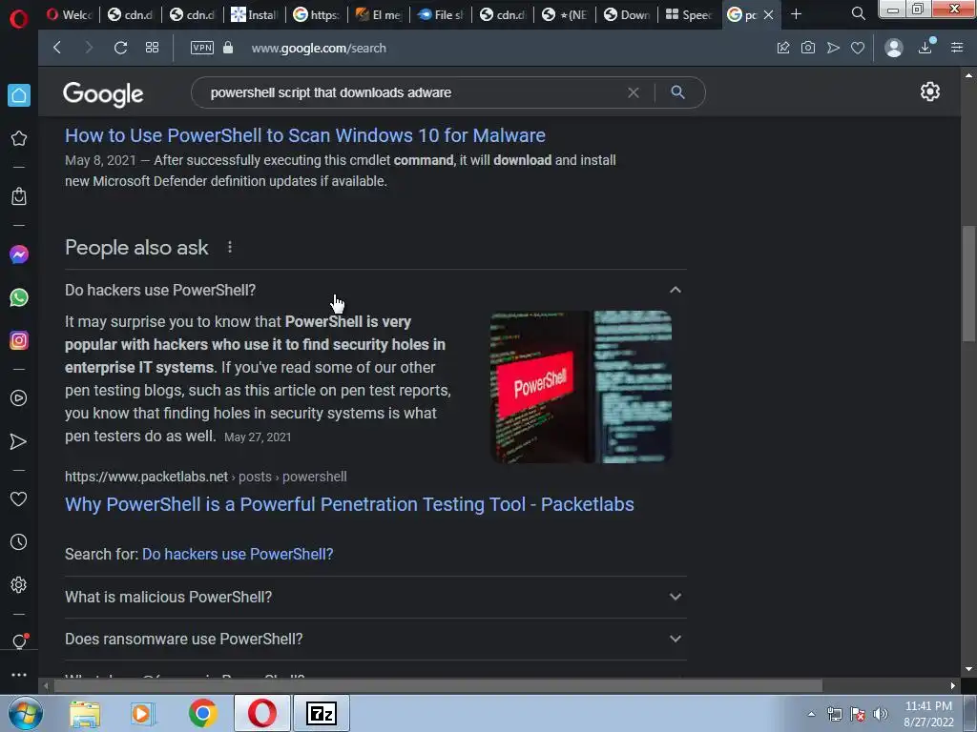977x732 pixels.
Task: Open the sidebar lightbulb tips icon
Action: tap(19, 641)
